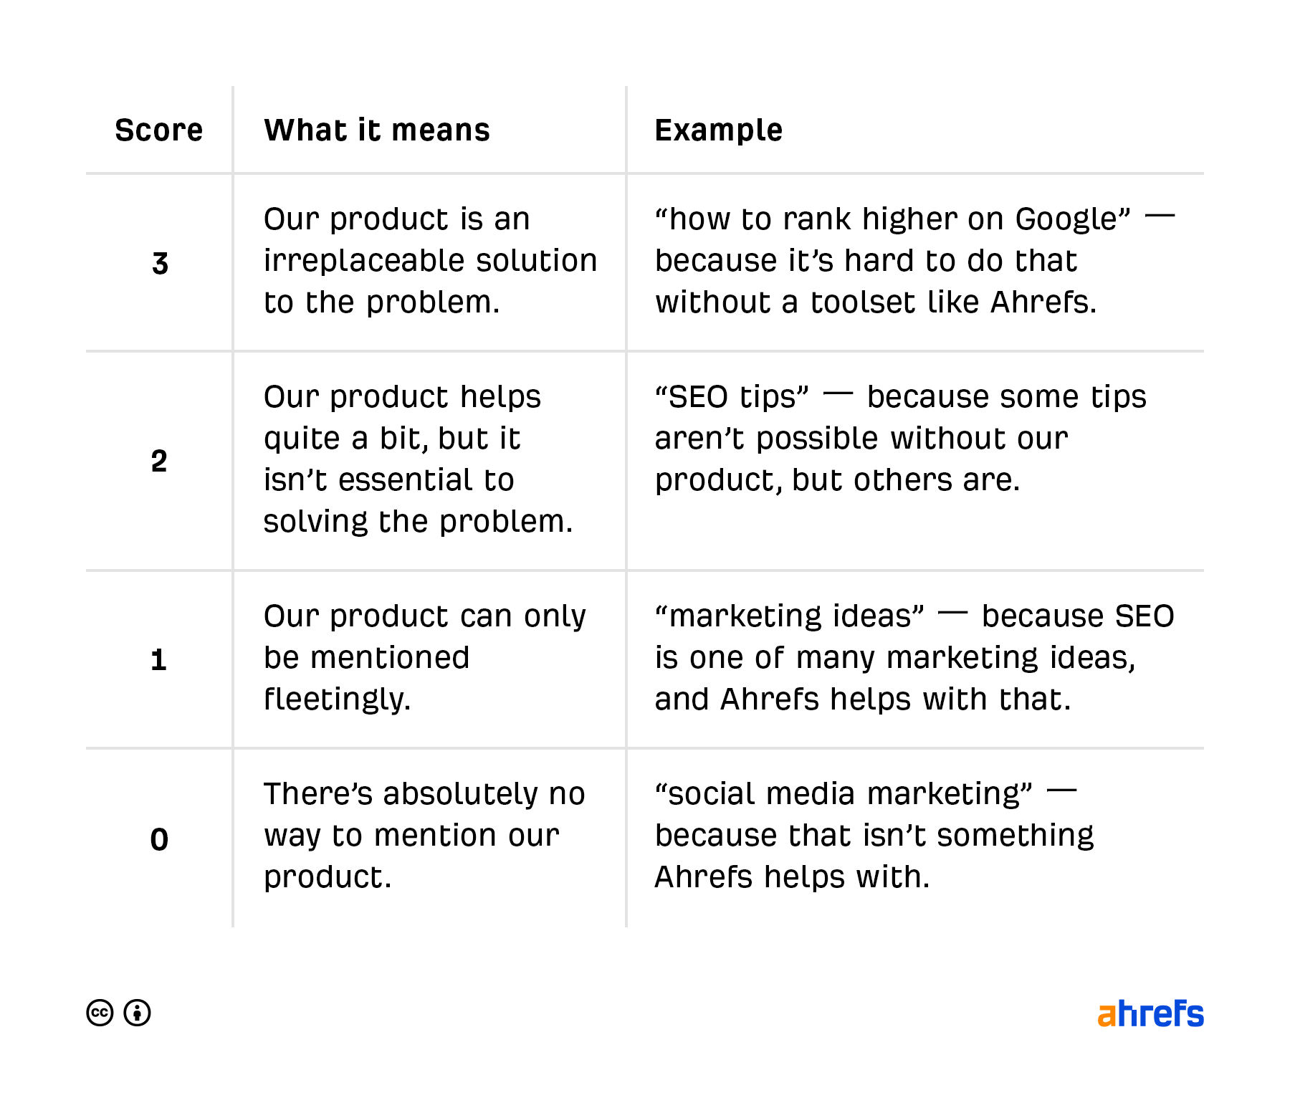Click the attribution person icon
The height and width of the screenshot is (1113, 1290).
click(x=137, y=1013)
